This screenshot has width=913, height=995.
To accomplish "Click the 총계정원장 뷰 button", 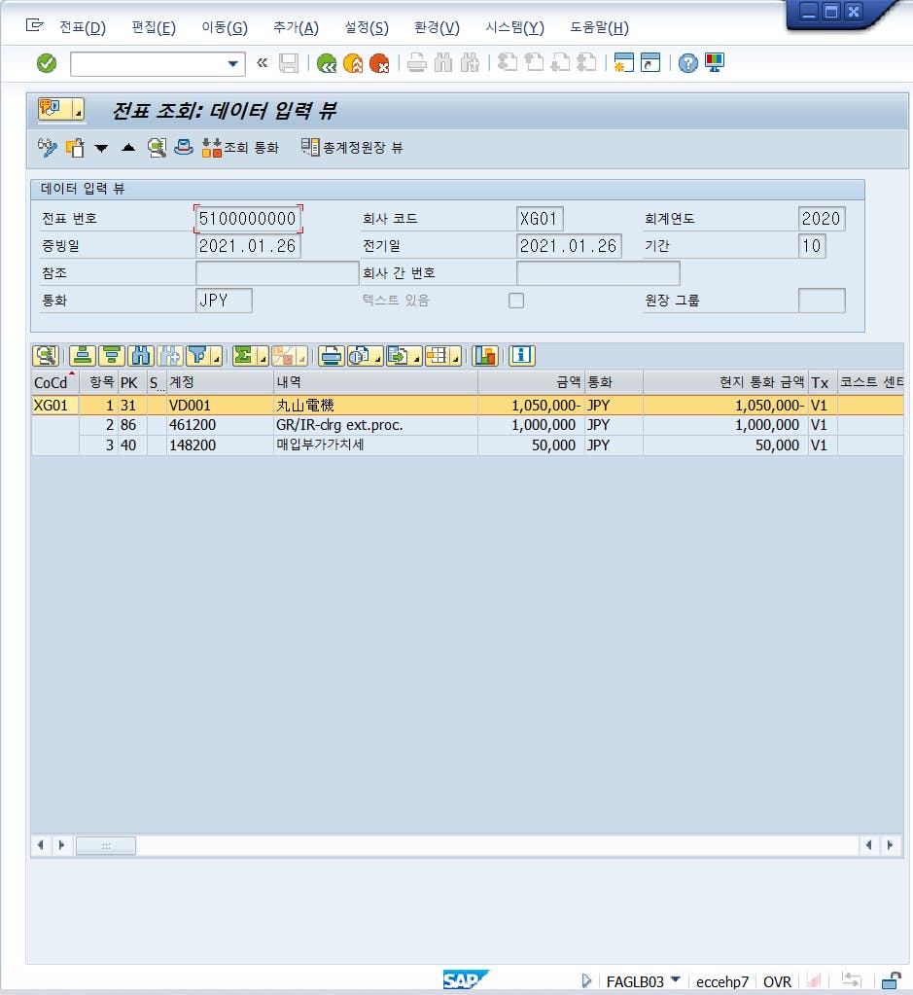I will click(x=352, y=147).
